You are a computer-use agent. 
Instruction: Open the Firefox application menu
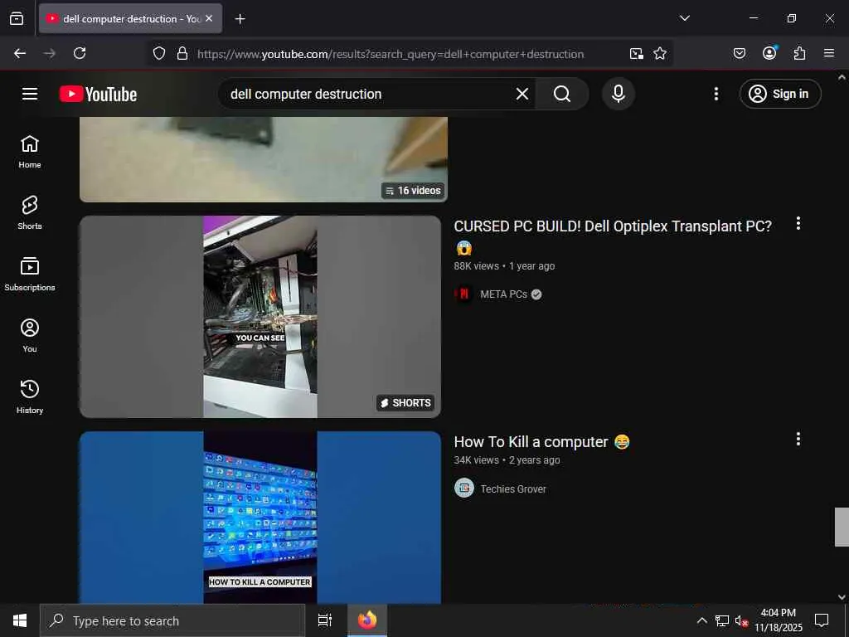coord(829,53)
